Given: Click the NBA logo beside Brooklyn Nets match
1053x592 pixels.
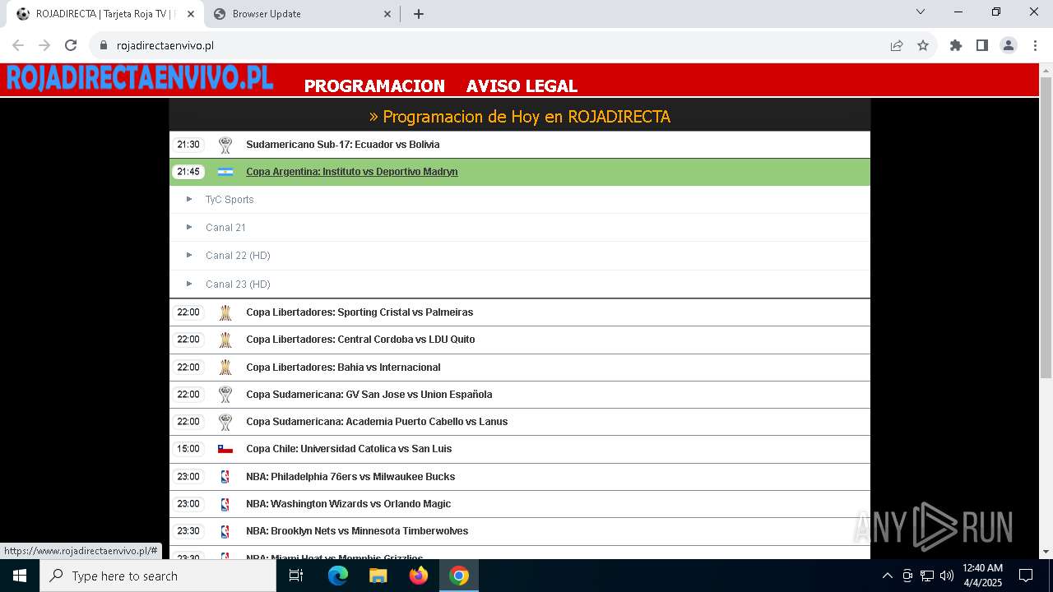Looking at the screenshot, I should (x=225, y=531).
